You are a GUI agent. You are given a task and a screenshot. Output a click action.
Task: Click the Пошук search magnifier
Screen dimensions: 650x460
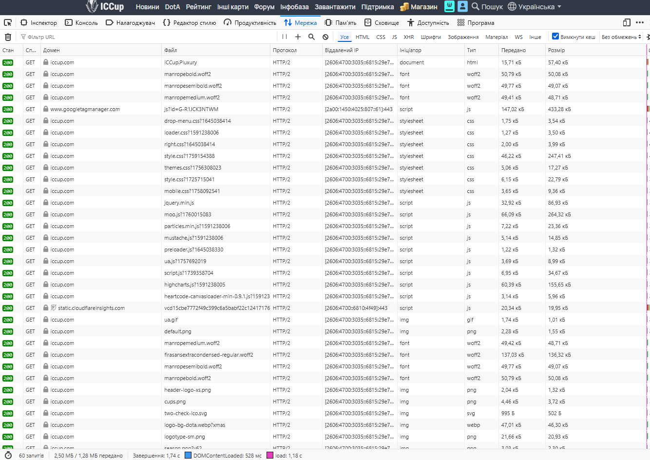coord(476,6)
